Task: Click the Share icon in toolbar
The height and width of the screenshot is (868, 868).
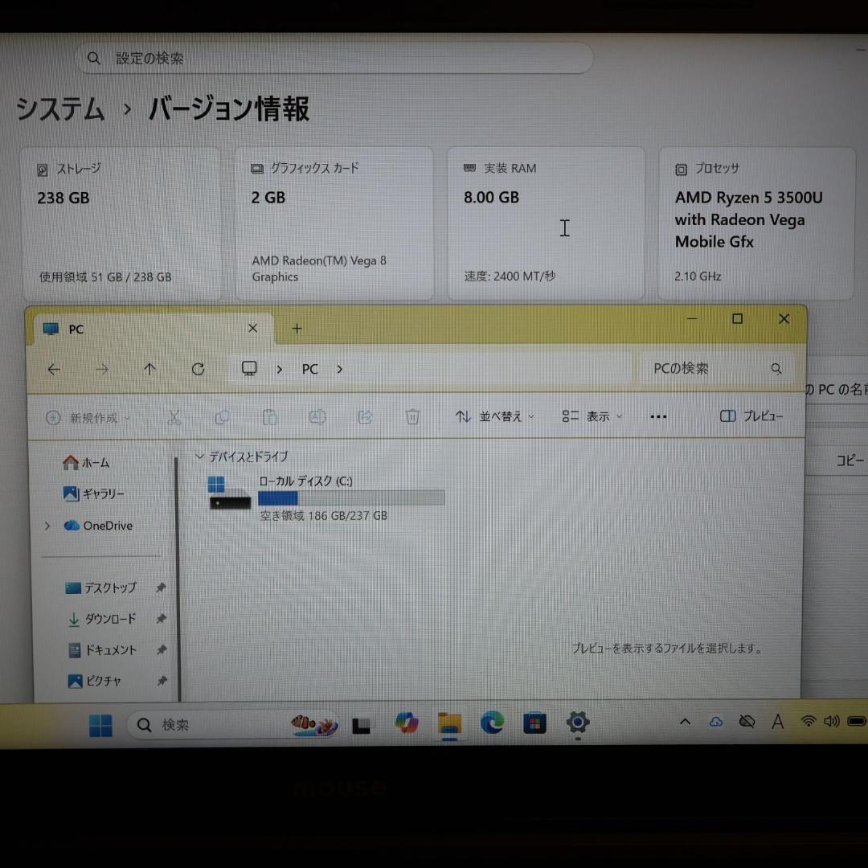Action: tap(365, 417)
